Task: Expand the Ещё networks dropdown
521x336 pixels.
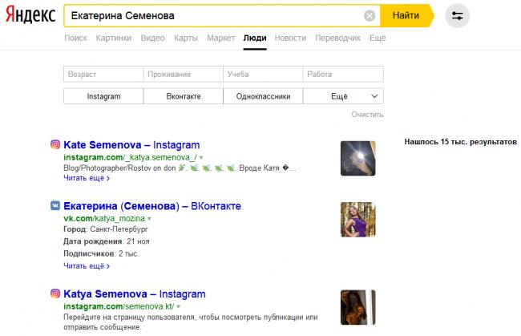Action: pyautogui.click(x=344, y=96)
